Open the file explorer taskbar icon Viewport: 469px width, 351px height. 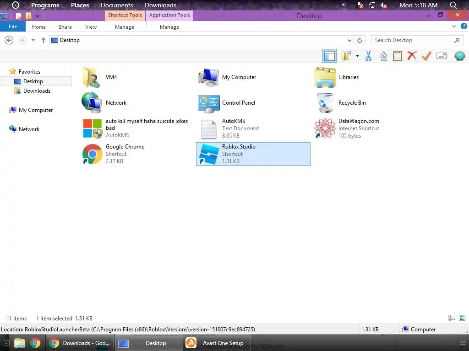[x=19, y=343]
